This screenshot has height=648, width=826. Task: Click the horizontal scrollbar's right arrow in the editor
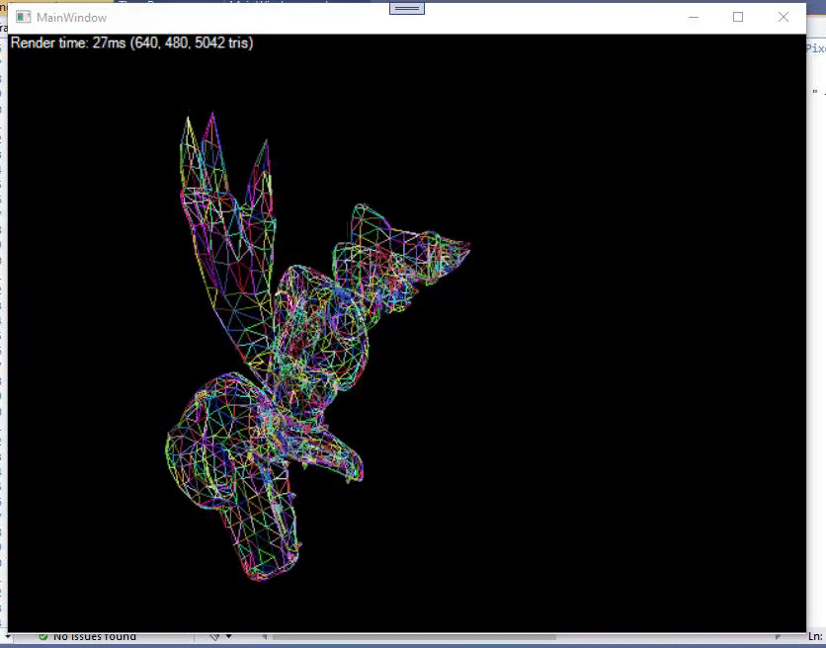778,637
